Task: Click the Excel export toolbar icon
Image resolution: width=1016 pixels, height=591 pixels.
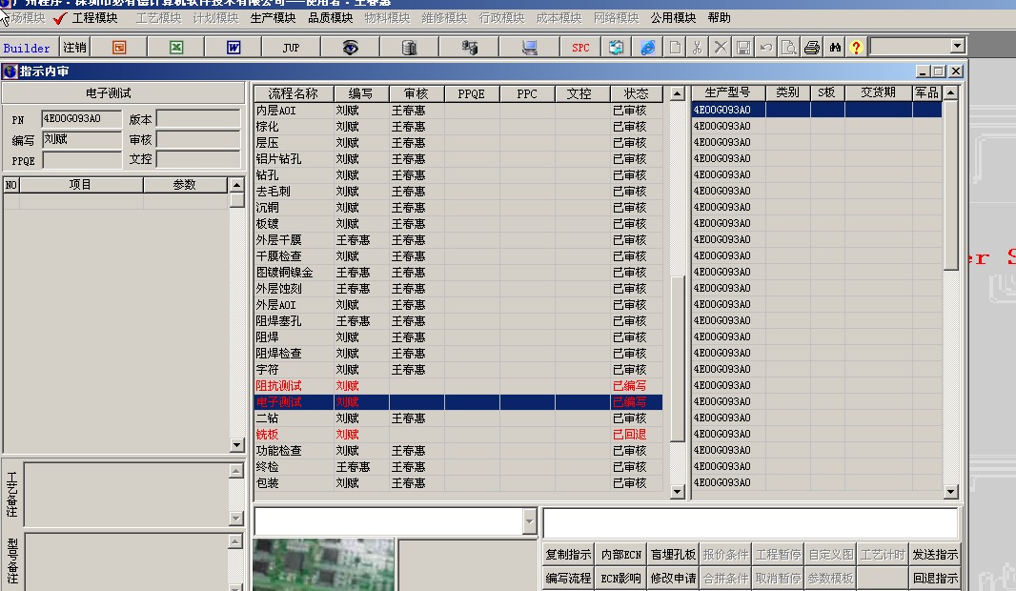Action: point(176,48)
